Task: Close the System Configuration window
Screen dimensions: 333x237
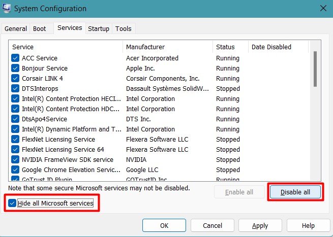Action: click(x=323, y=9)
